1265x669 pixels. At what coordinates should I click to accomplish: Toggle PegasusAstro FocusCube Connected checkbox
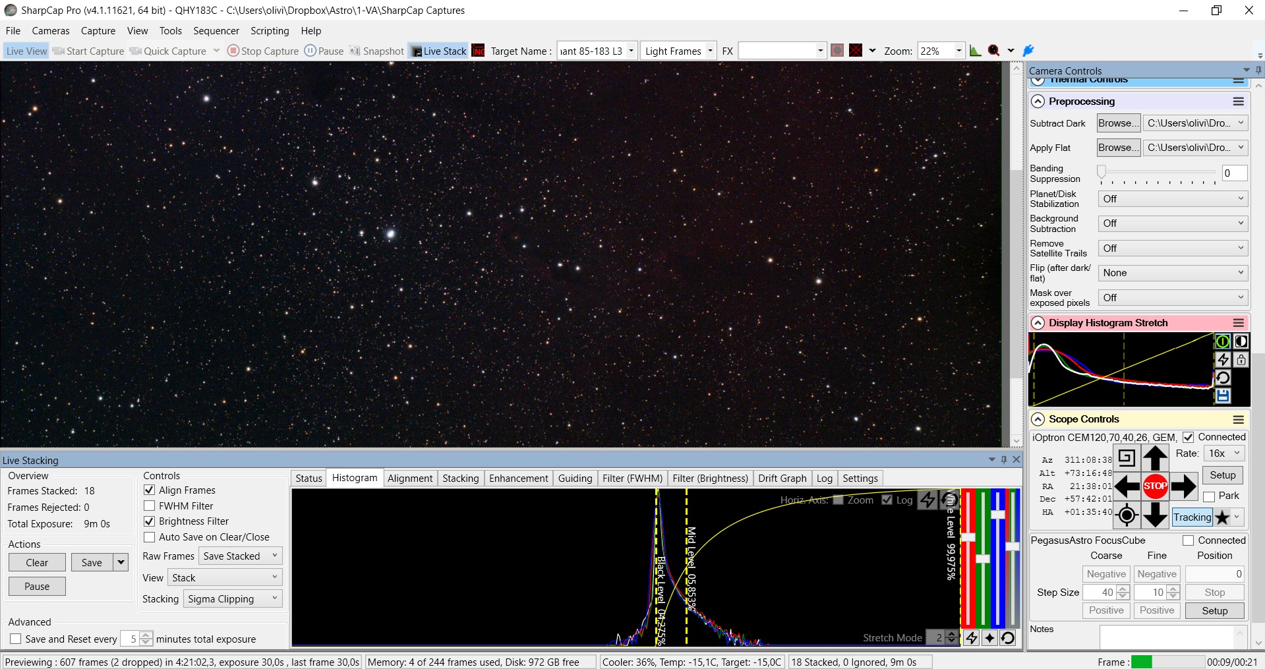(x=1188, y=540)
